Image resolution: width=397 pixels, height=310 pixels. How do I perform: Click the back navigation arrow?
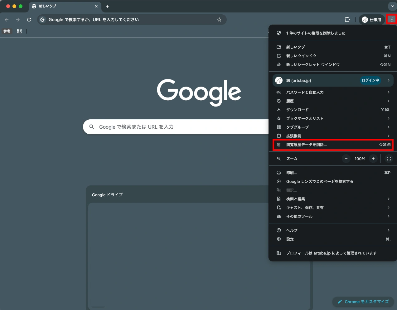[7, 19]
